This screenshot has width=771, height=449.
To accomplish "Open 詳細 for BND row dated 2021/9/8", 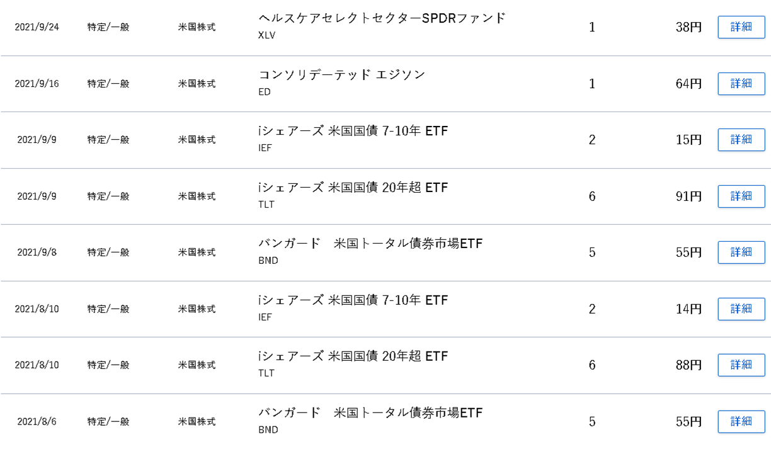I will (741, 253).
